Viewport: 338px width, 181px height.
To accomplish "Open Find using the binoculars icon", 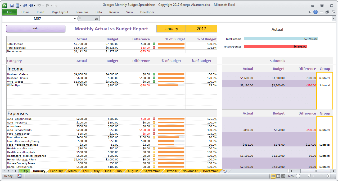I will point(25,6).
